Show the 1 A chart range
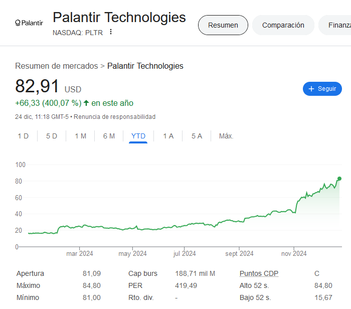The width and height of the screenshot is (351, 309). 168,136
